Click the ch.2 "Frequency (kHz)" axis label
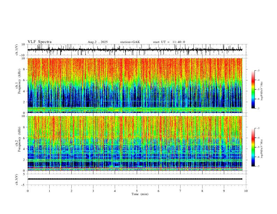 click(x=19, y=139)
